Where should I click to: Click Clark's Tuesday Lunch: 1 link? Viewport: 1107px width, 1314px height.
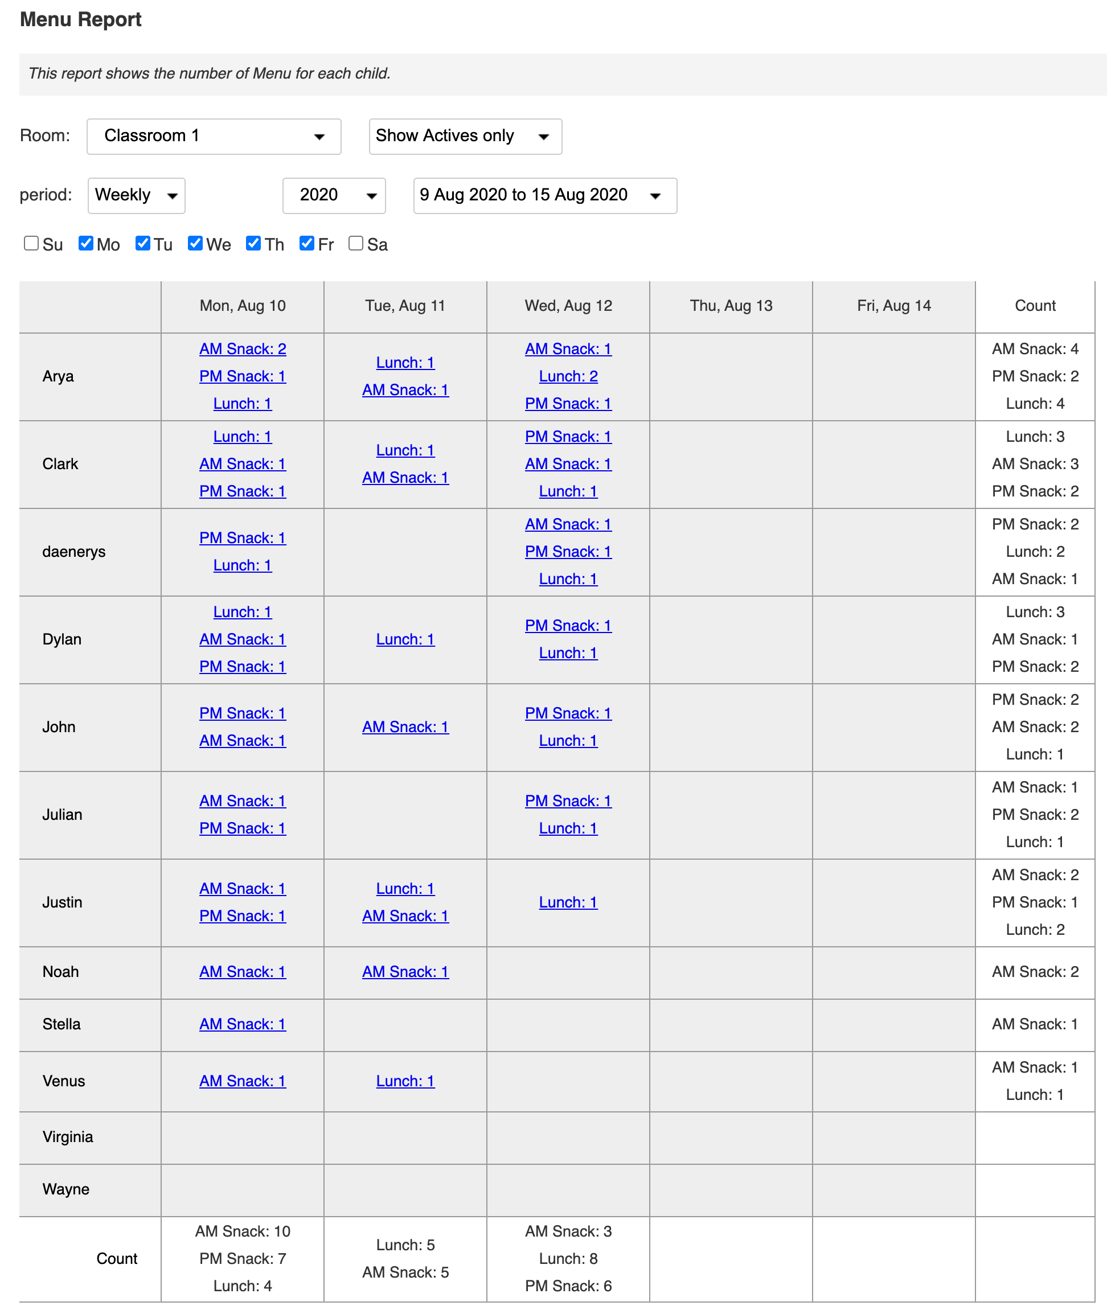point(405,450)
